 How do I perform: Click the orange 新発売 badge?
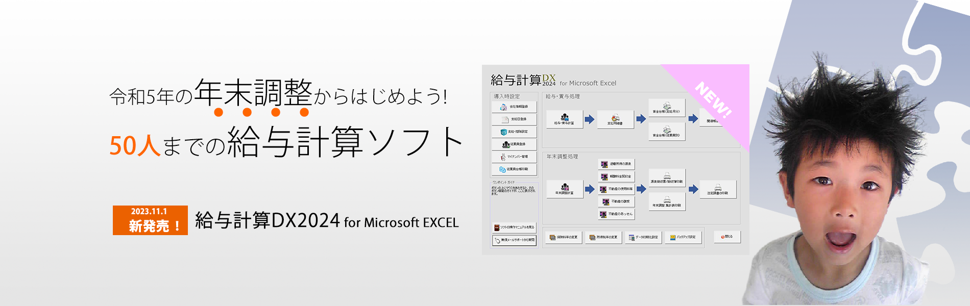[x=150, y=220]
